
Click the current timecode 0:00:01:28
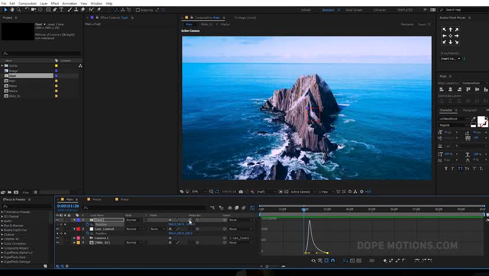[x=68, y=206]
